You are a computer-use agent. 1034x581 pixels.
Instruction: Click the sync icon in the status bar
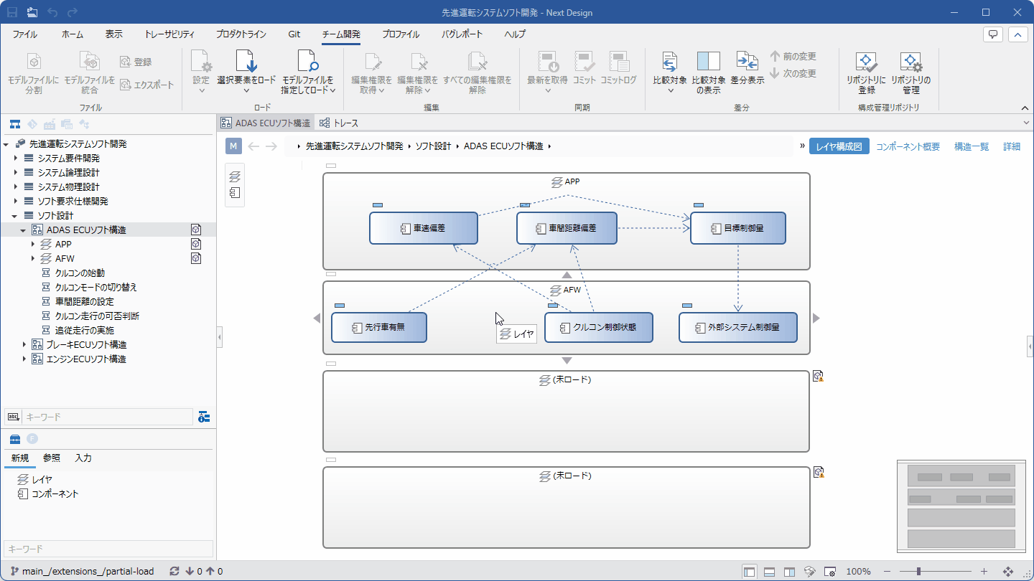(x=174, y=572)
